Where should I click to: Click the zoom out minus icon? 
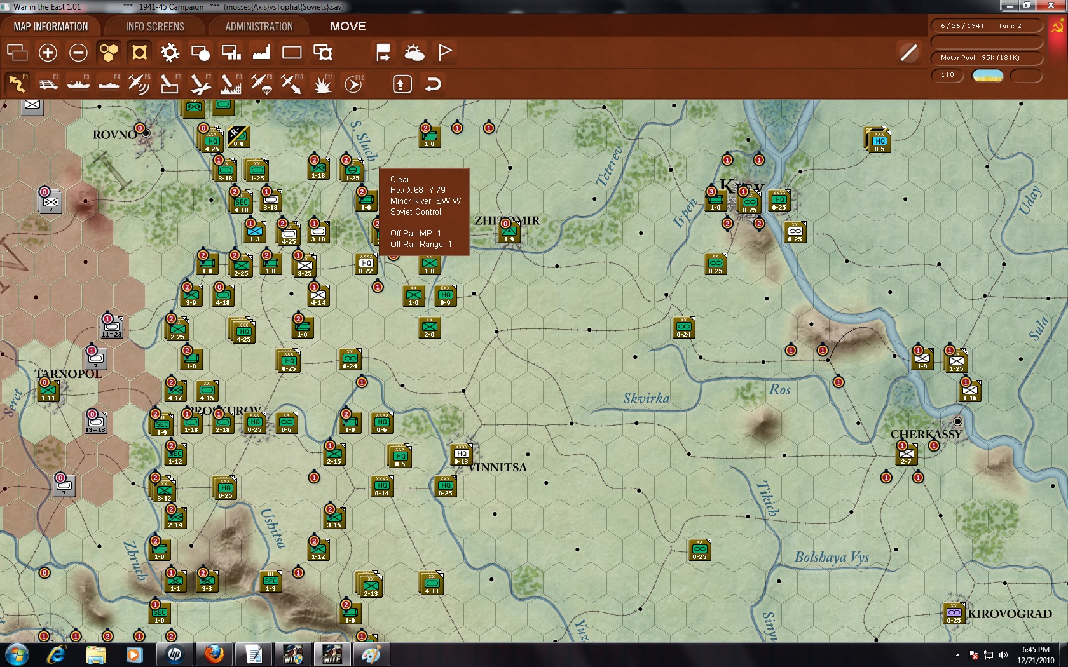(78, 53)
